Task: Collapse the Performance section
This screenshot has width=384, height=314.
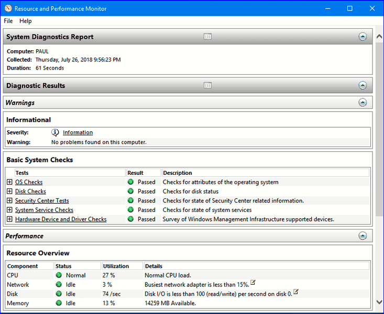Action: 363,236
